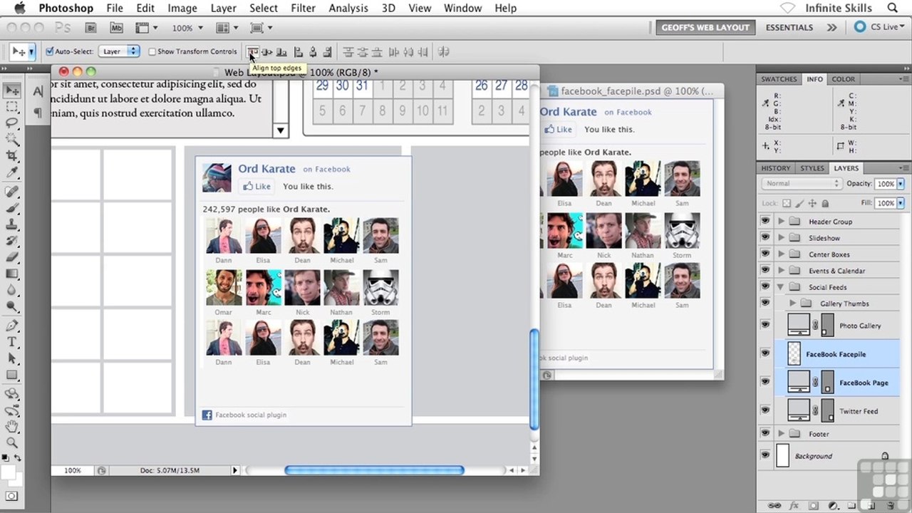This screenshot has width=912, height=513.
Task: Select the Gradient tool
Action: pos(12,274)
